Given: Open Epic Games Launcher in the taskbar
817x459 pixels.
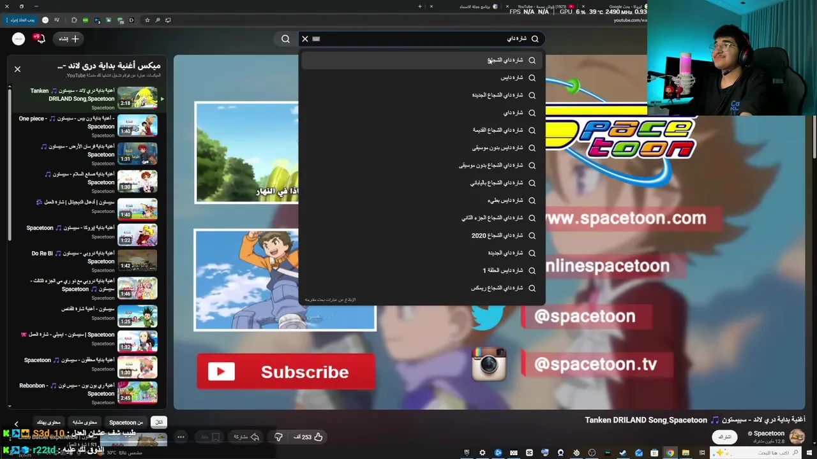Looking at the screenshot, I should pos(467,453).
